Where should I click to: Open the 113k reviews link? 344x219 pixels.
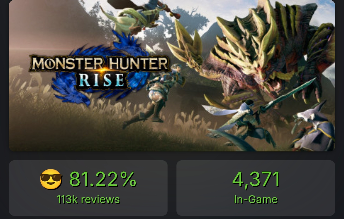click(x=88, y=200)
